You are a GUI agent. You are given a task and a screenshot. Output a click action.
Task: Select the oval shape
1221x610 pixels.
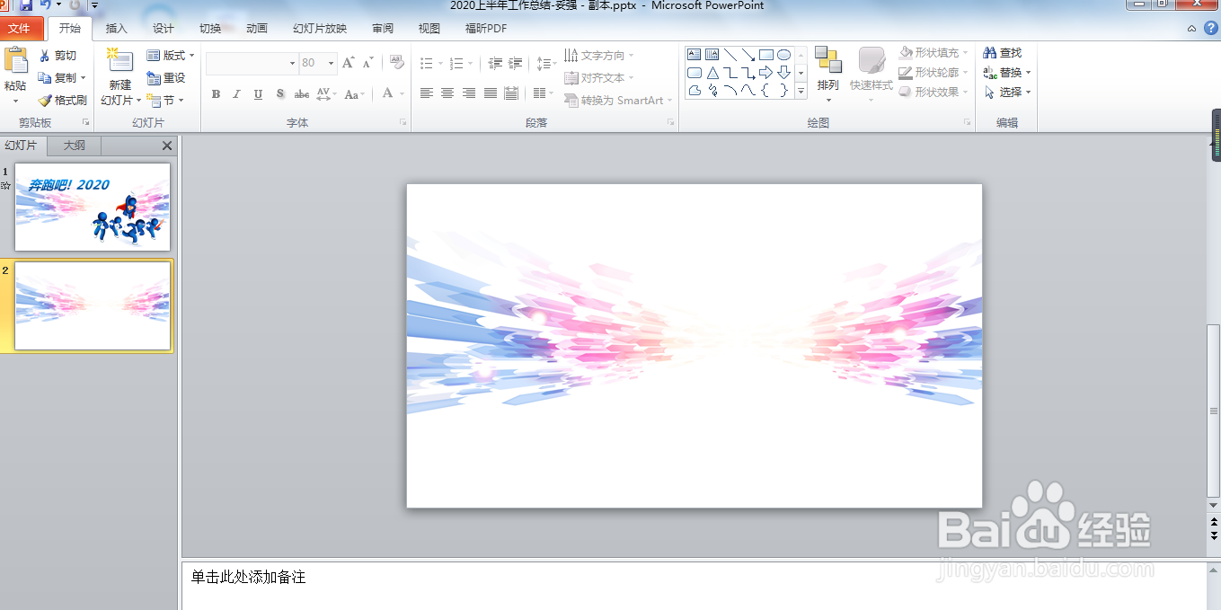click(783, 55)
